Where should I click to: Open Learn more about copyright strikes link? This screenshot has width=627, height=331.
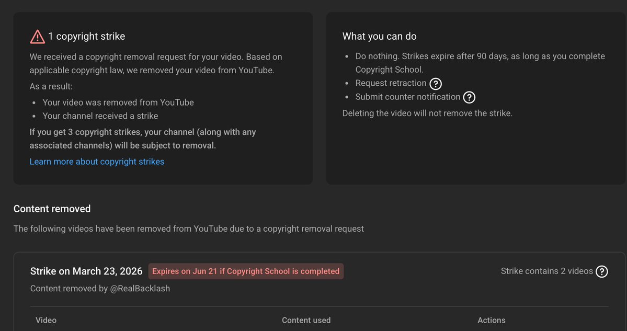[97, 162]
